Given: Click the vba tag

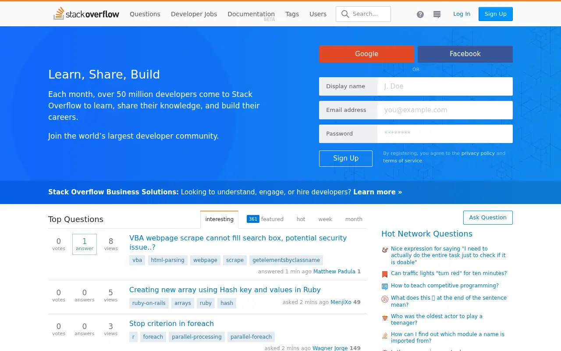Looking at the screenshot, I should 137,260.
